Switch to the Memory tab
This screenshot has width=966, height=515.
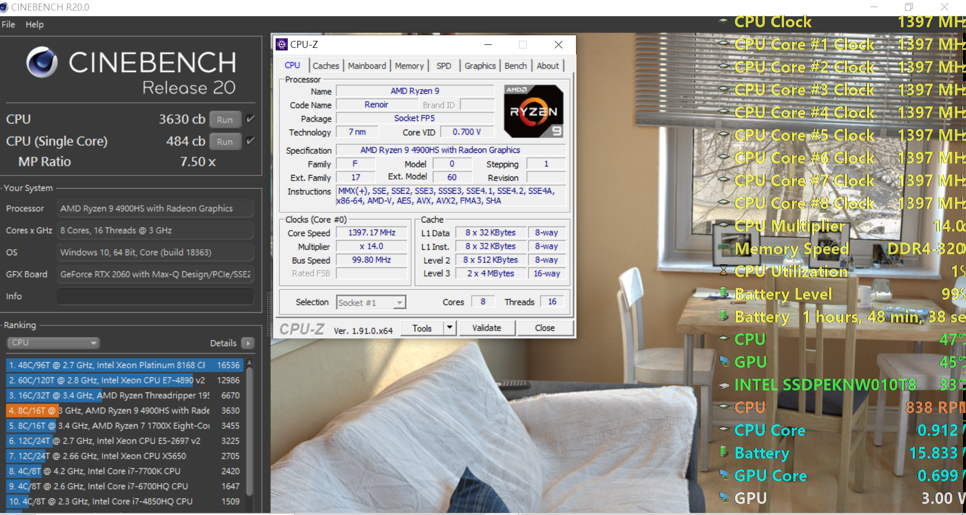pos(409,66)
